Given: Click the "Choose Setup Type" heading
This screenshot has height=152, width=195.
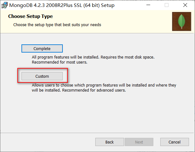Looking at the screenshot, I should coord(31,16).
